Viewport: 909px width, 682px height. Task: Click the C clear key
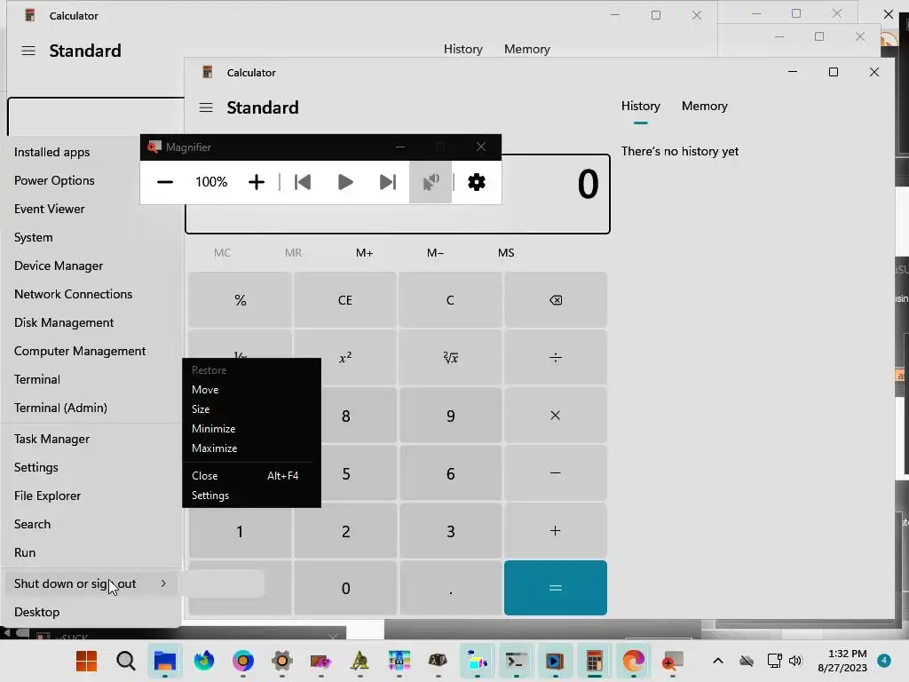coord(450,300)
